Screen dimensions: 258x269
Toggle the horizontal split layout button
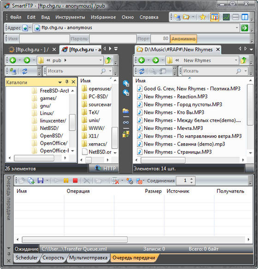pyautogui.click(x=235, y=17)
